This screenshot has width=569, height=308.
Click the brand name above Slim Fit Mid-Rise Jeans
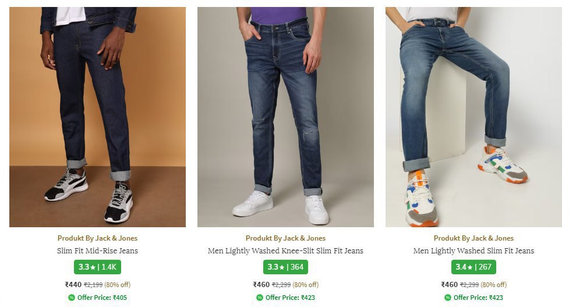click(x=97, y=238)
